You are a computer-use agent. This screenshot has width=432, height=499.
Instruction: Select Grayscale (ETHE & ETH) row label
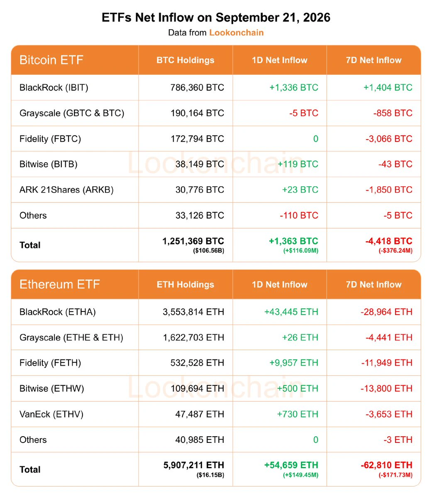point(71,338)
